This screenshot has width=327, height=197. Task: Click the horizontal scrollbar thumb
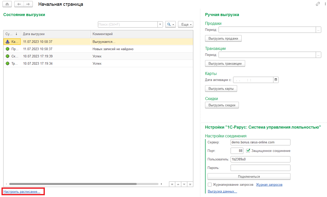(73, 184)
